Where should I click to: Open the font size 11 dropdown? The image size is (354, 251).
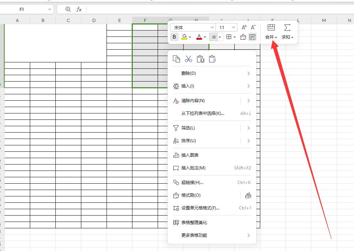(233, 27)
